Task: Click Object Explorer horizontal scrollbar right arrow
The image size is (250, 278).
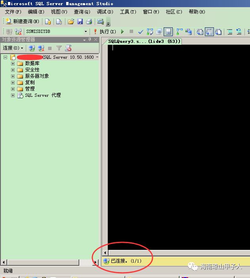Action: point(95,262)
